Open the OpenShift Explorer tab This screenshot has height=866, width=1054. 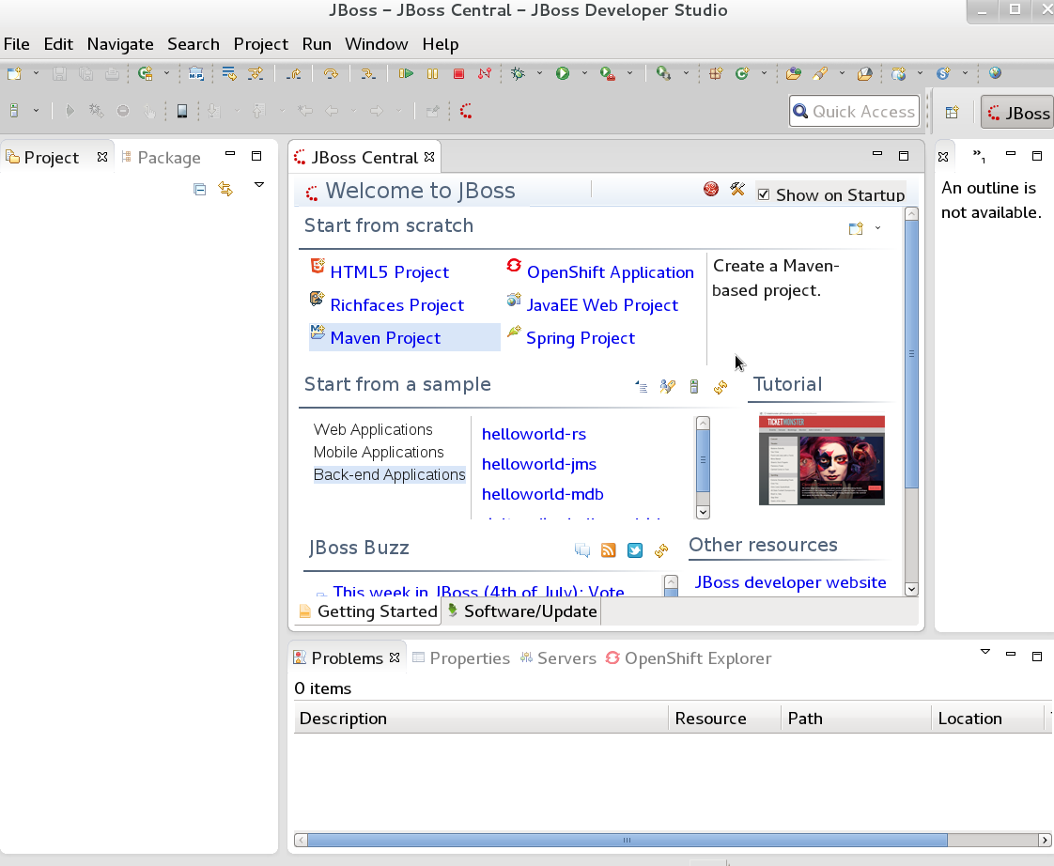pos(689,658)
